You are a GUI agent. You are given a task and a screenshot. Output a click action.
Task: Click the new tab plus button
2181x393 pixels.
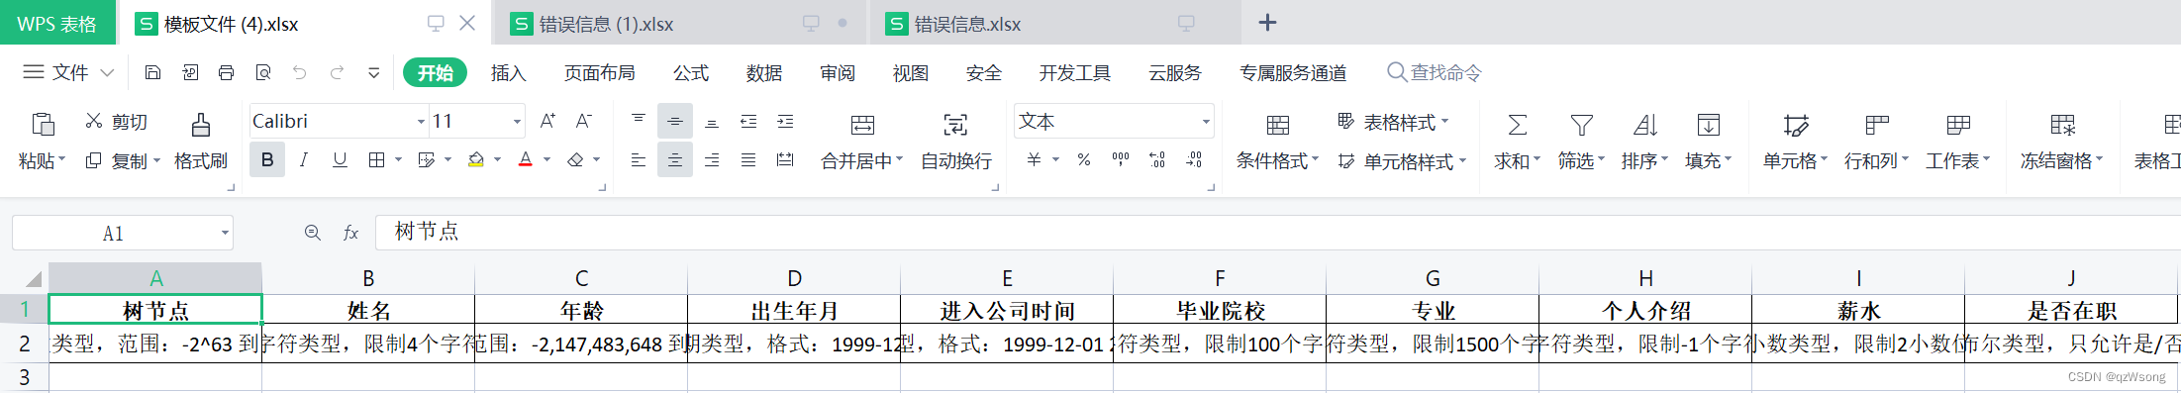[1267, 22]
